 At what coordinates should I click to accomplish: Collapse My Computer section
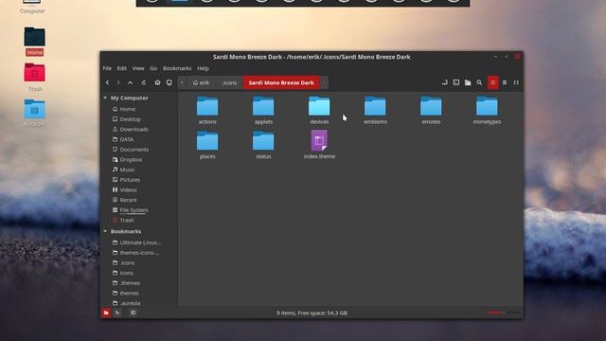click(105, 98)
